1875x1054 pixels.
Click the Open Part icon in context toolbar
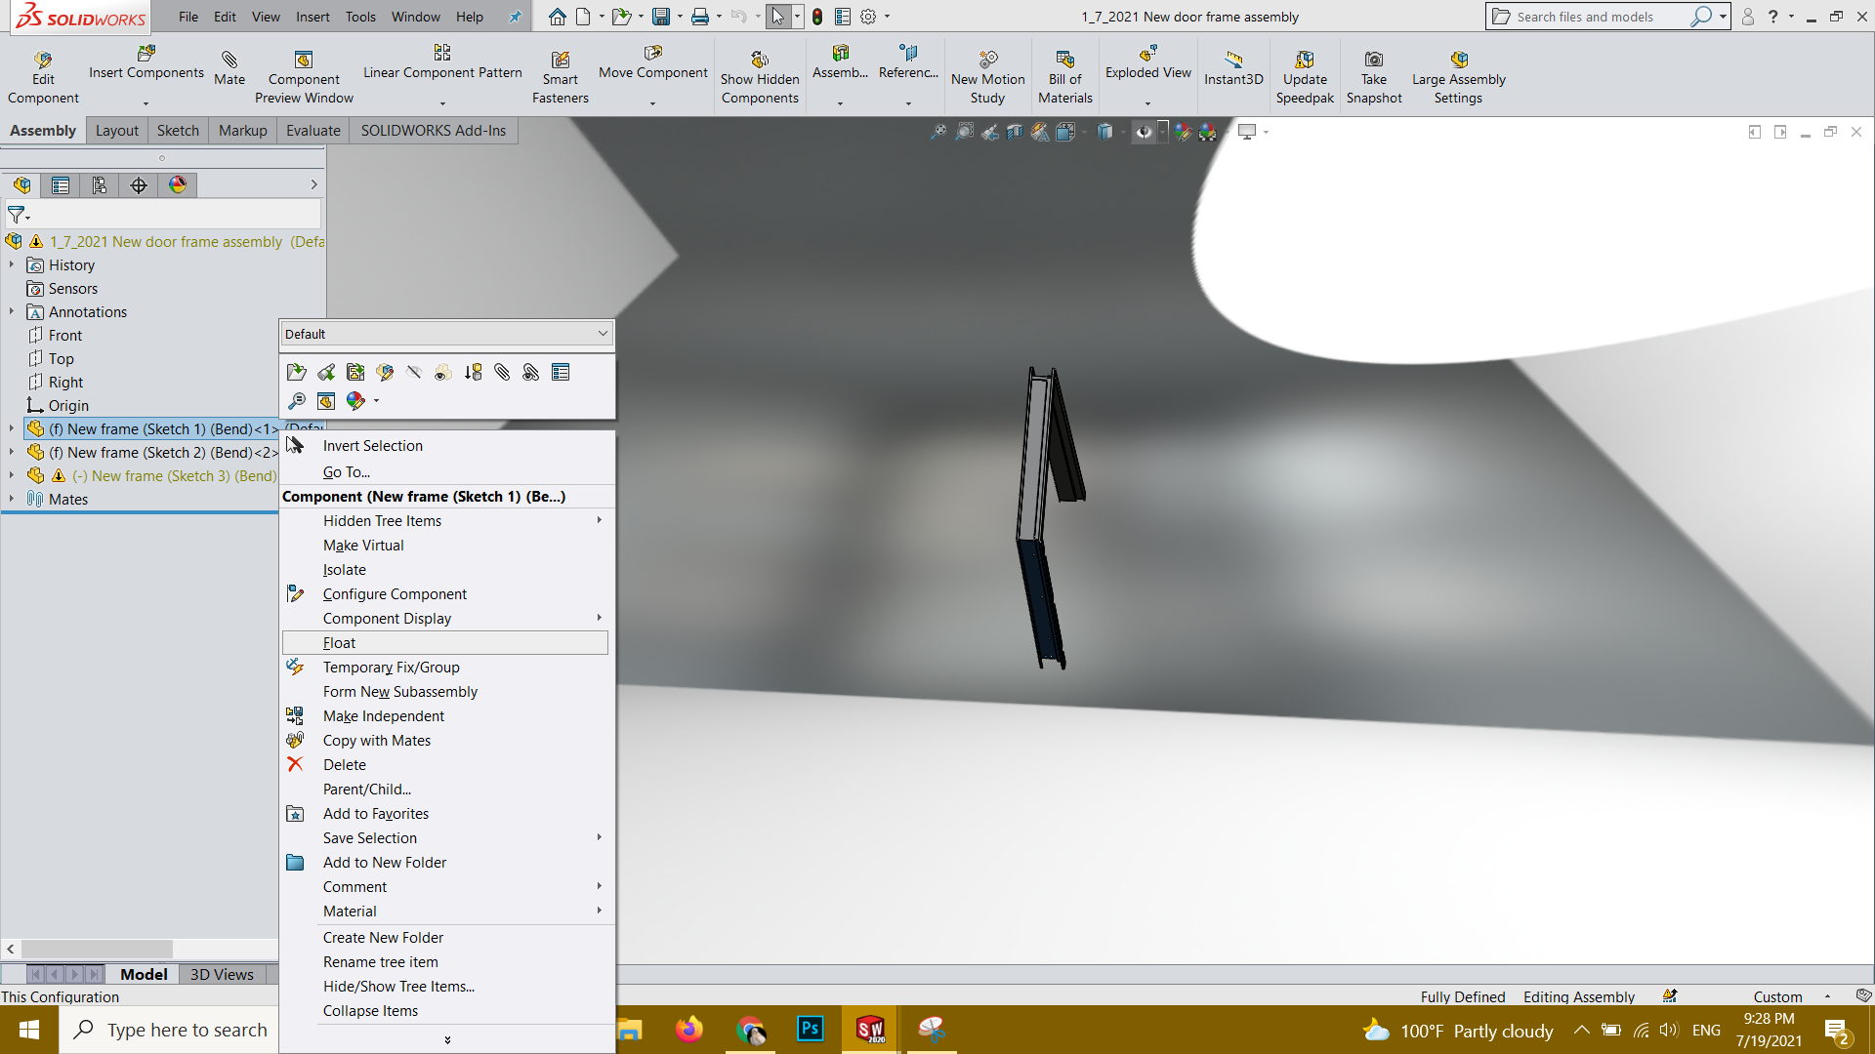click(296, 372)
